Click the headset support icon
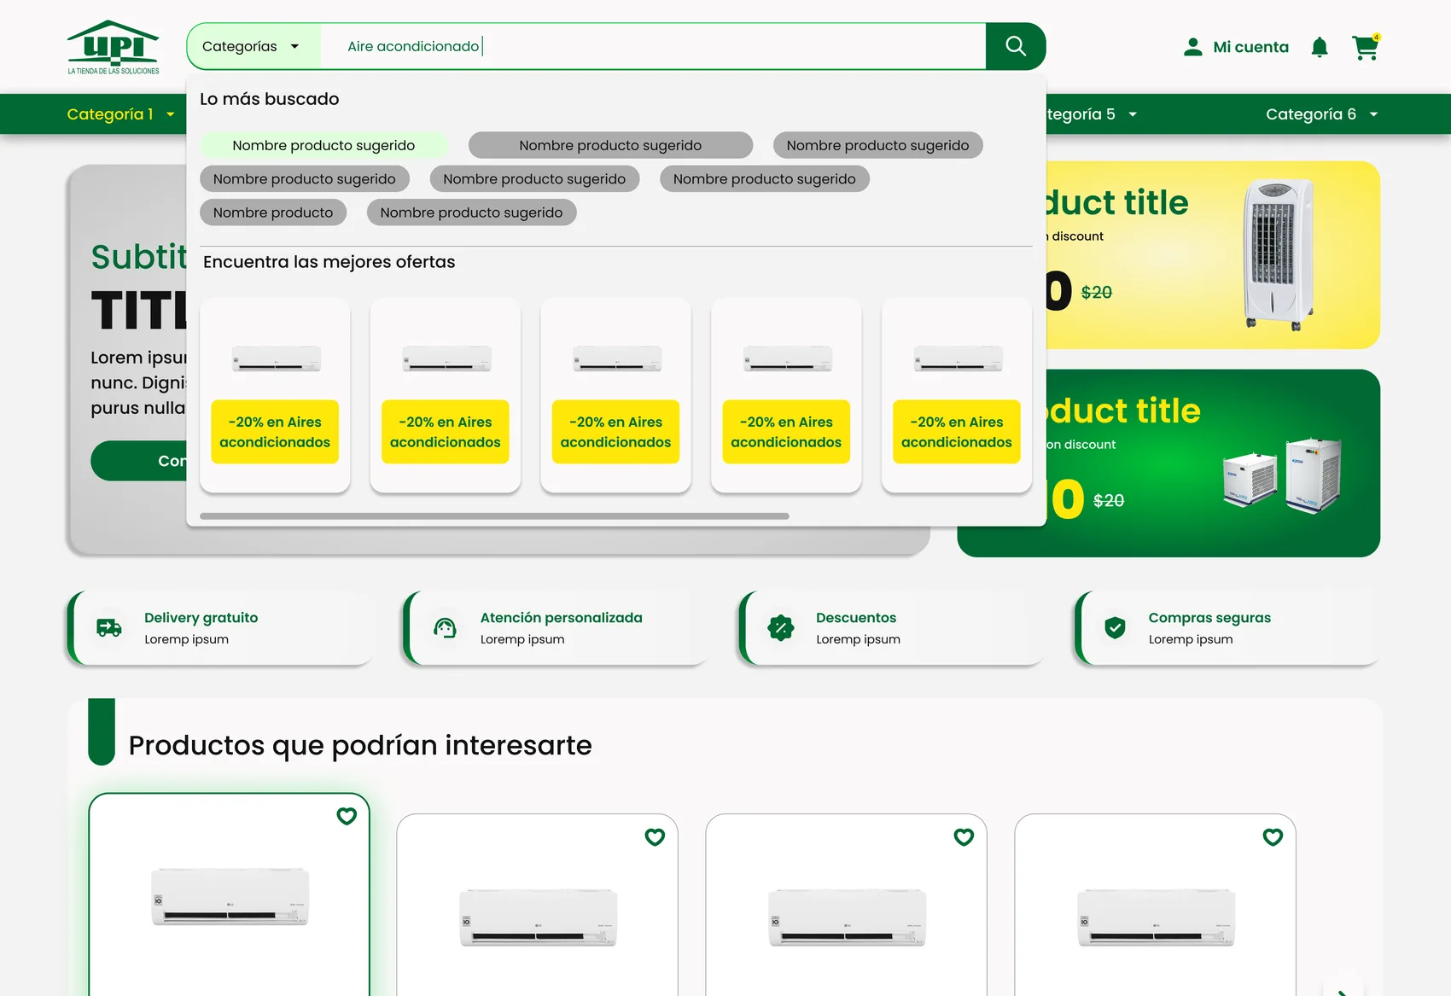This screenshot has height=996, width=1451. [x=445, y=628]
